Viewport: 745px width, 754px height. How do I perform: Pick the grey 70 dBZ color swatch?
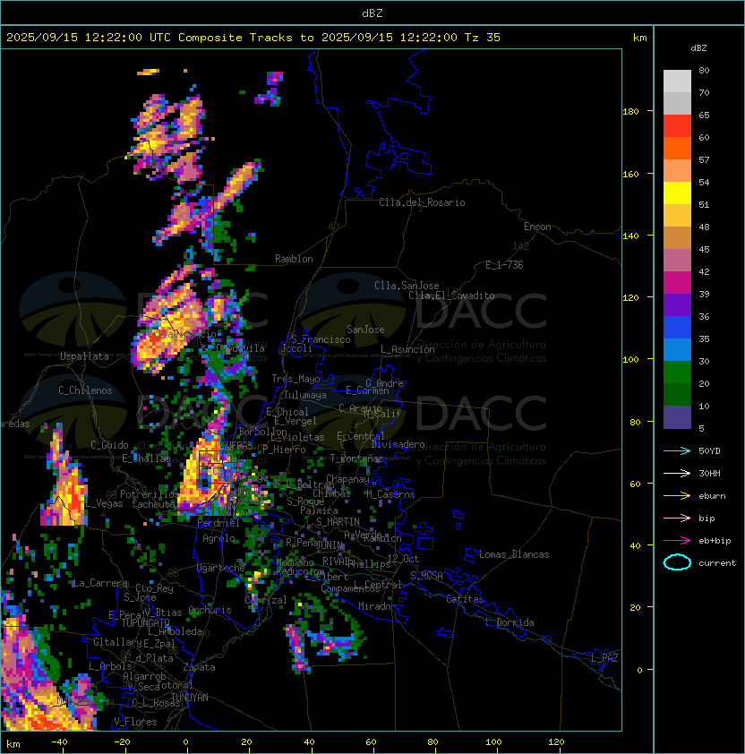[x=677, y=103]
